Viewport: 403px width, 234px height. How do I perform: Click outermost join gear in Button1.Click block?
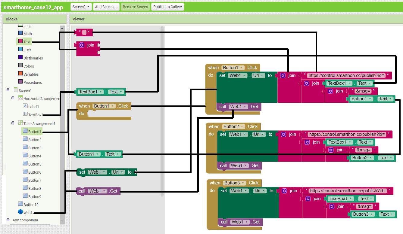coord(283,75)
